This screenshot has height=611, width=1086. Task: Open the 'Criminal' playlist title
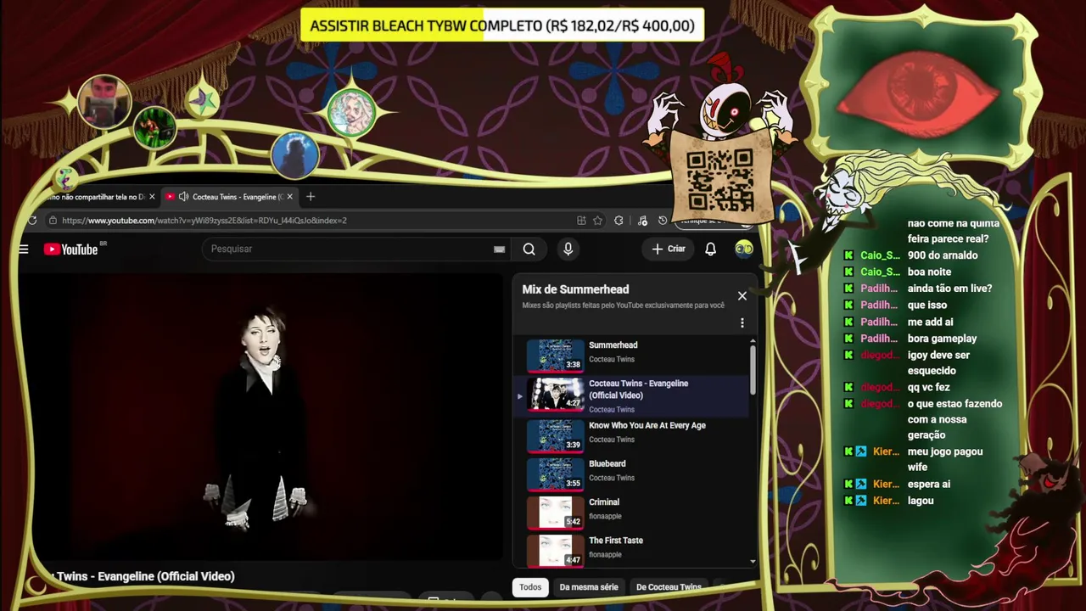pos(604,502)
